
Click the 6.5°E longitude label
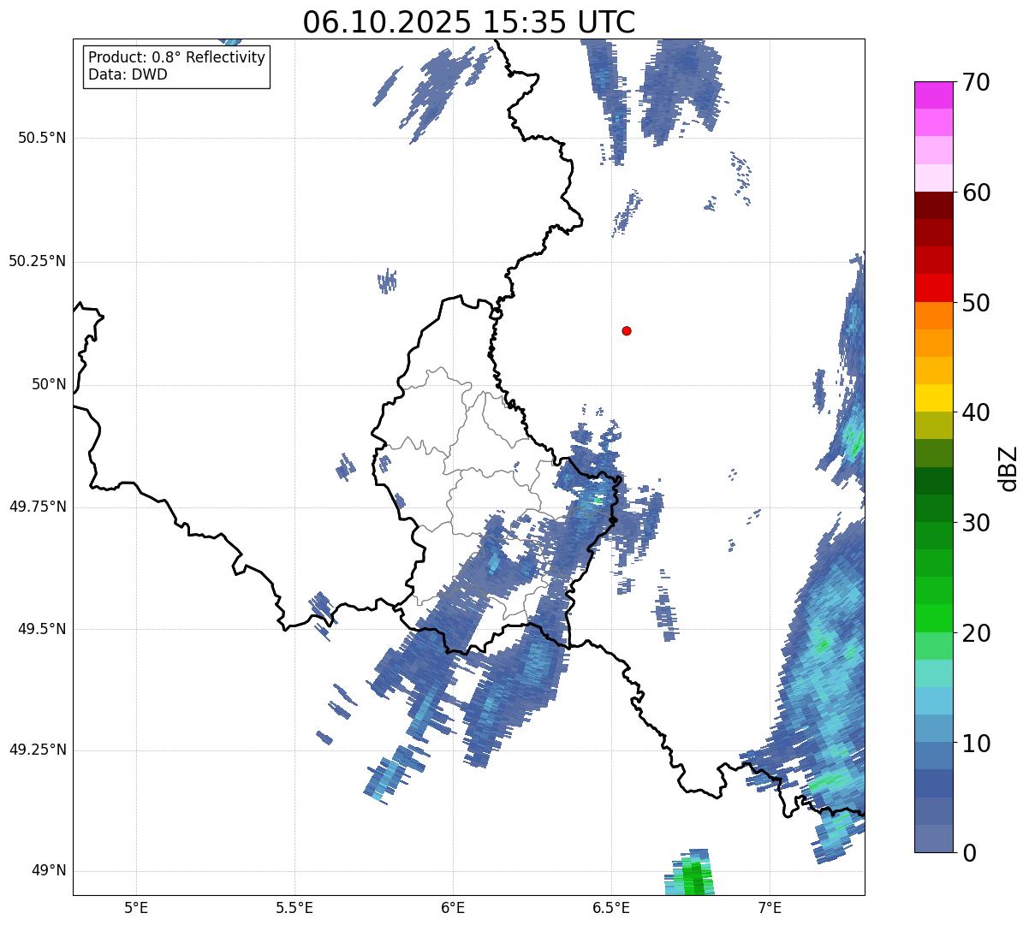(x=611, y=907)
